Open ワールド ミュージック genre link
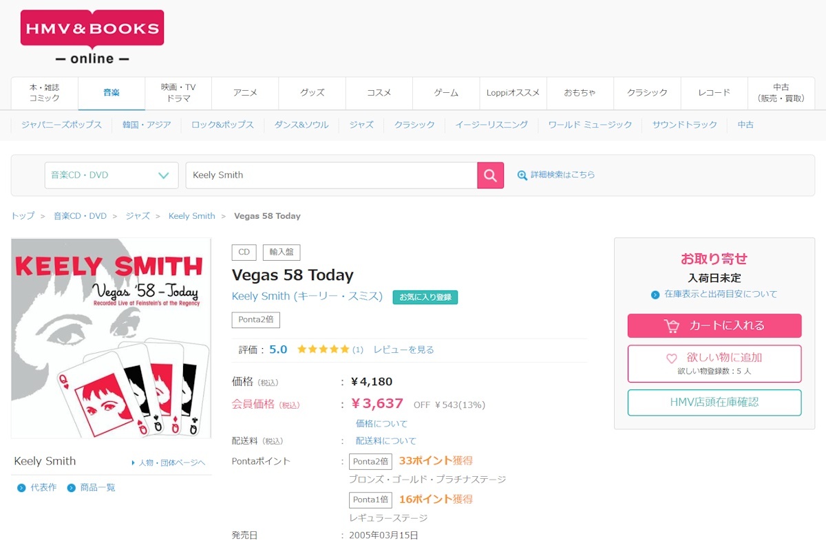The image size is (826, 547). pyautogui.click(x=590, y=125)
